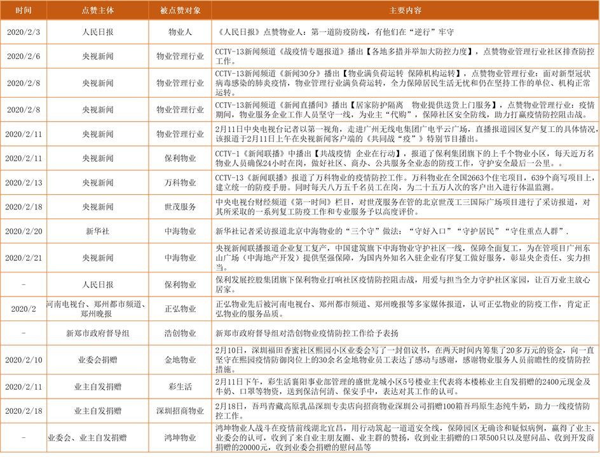Viewport: 600px width, 457px height.
Task: Click the 主要内容 column header
Action: tap(405, 10)
